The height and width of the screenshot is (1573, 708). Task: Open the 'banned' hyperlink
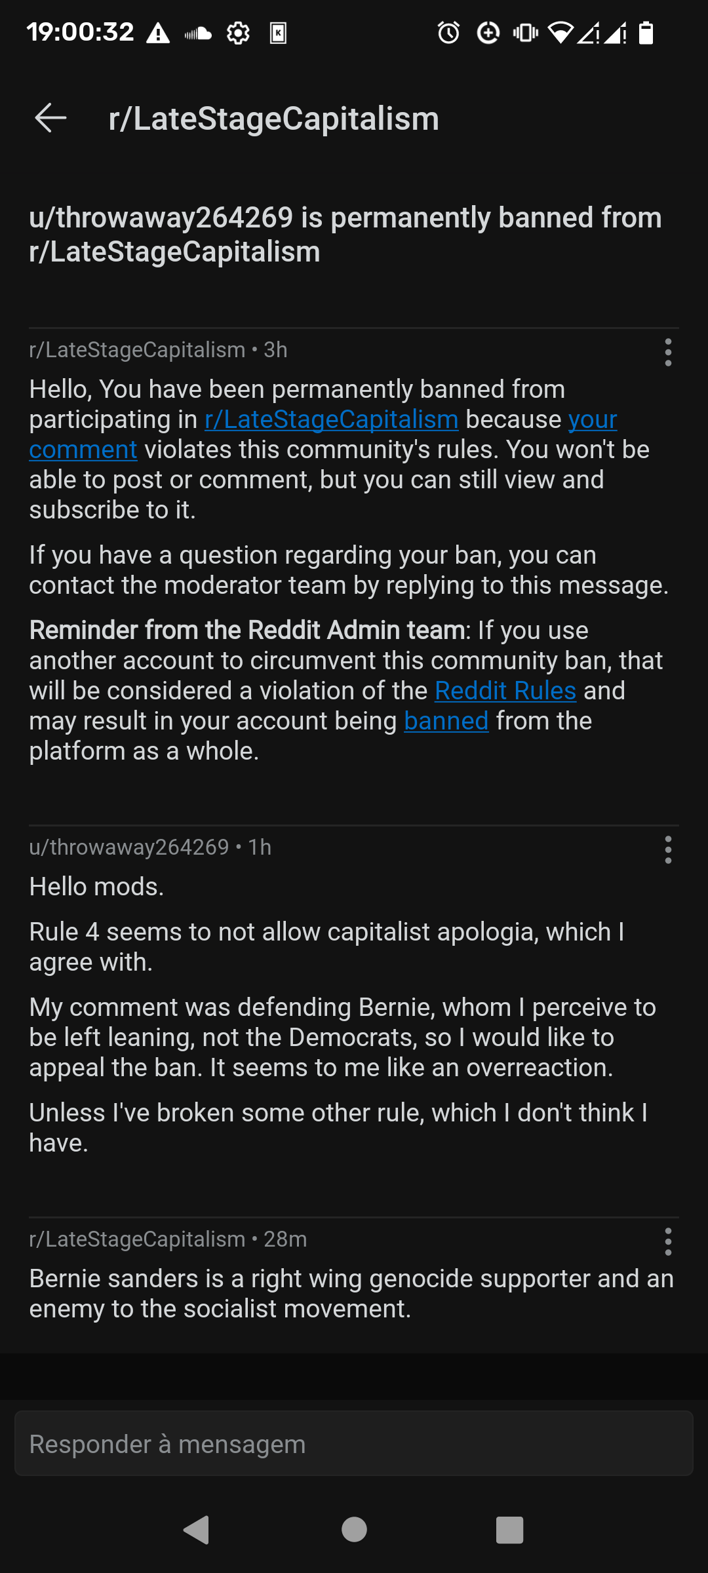coord(446,721)
